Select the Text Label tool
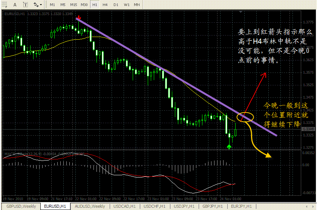 25,5
